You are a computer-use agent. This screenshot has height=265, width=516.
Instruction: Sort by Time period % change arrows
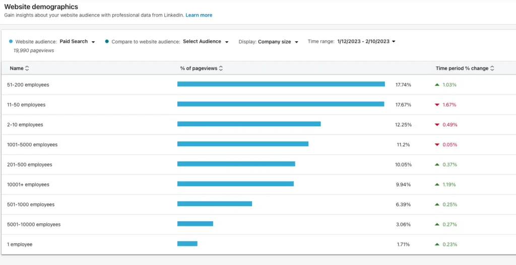(492, 68)
